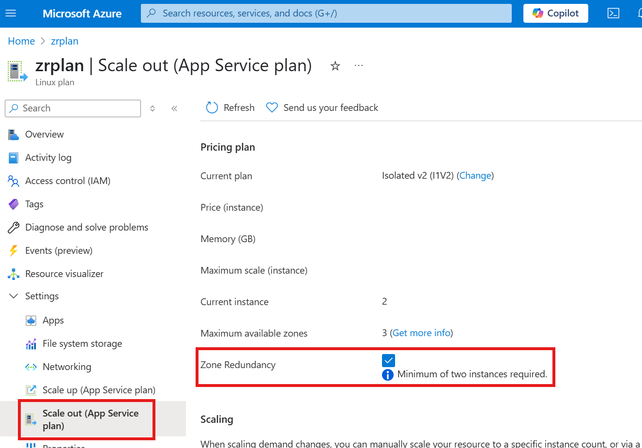Collapse the Settings section chevron

[14, 296]
